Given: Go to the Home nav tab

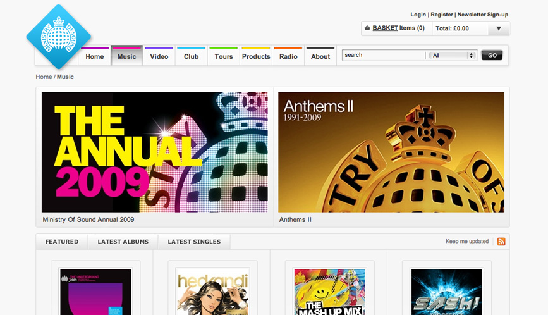Looking at the screenshot, I should (x=94, y=56).
